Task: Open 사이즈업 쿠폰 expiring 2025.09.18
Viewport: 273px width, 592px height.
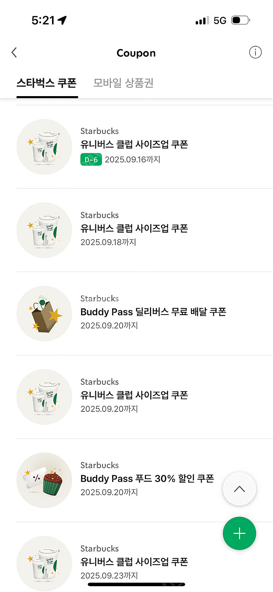Action: 134,229
